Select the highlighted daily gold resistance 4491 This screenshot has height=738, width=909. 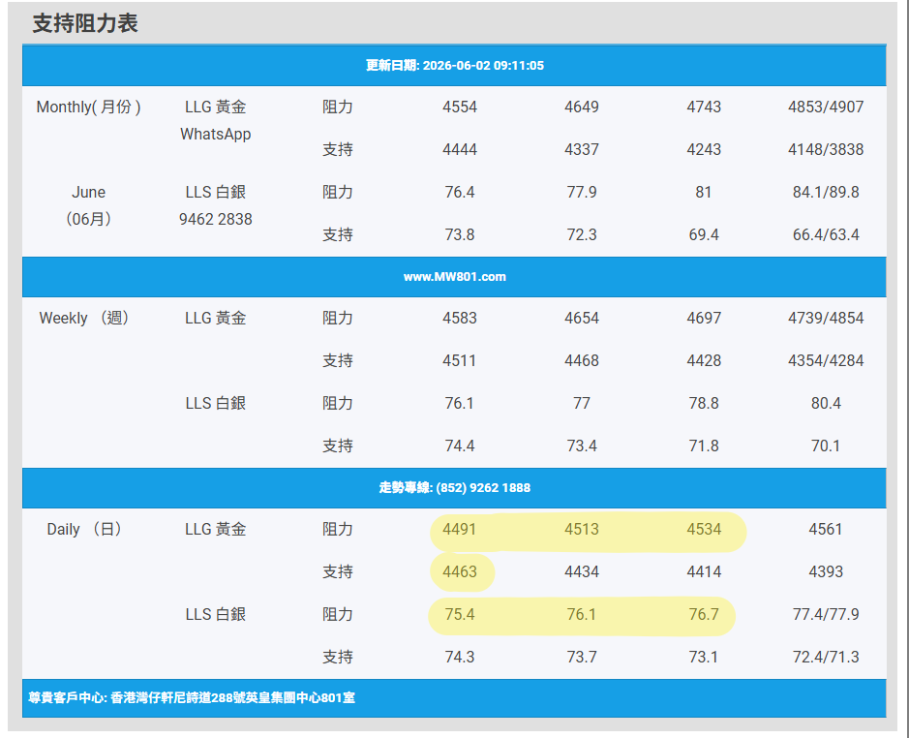pos(460,529)
